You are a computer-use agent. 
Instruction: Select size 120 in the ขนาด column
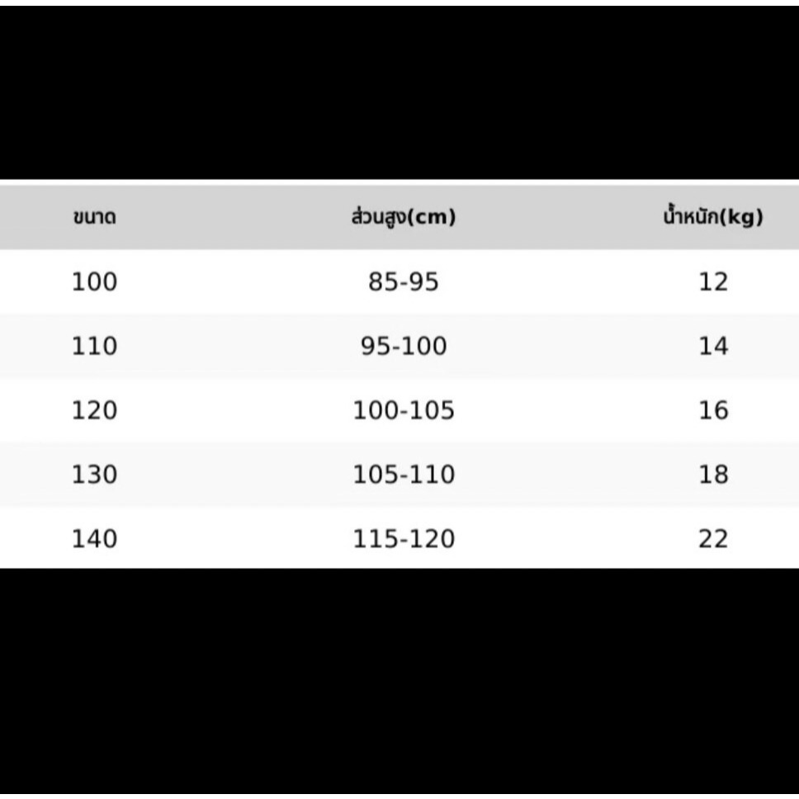95,410
